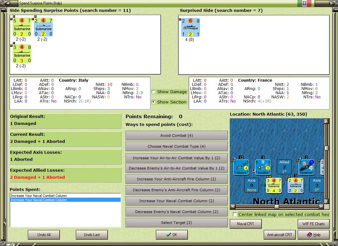Click Increase Your Anti-Aircraft Fire Column
Screen dimensions: 338x246
pos(177,179)
